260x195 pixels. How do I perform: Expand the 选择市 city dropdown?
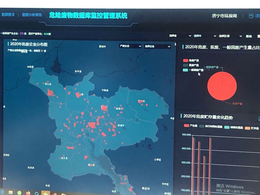tap(205, 36)
